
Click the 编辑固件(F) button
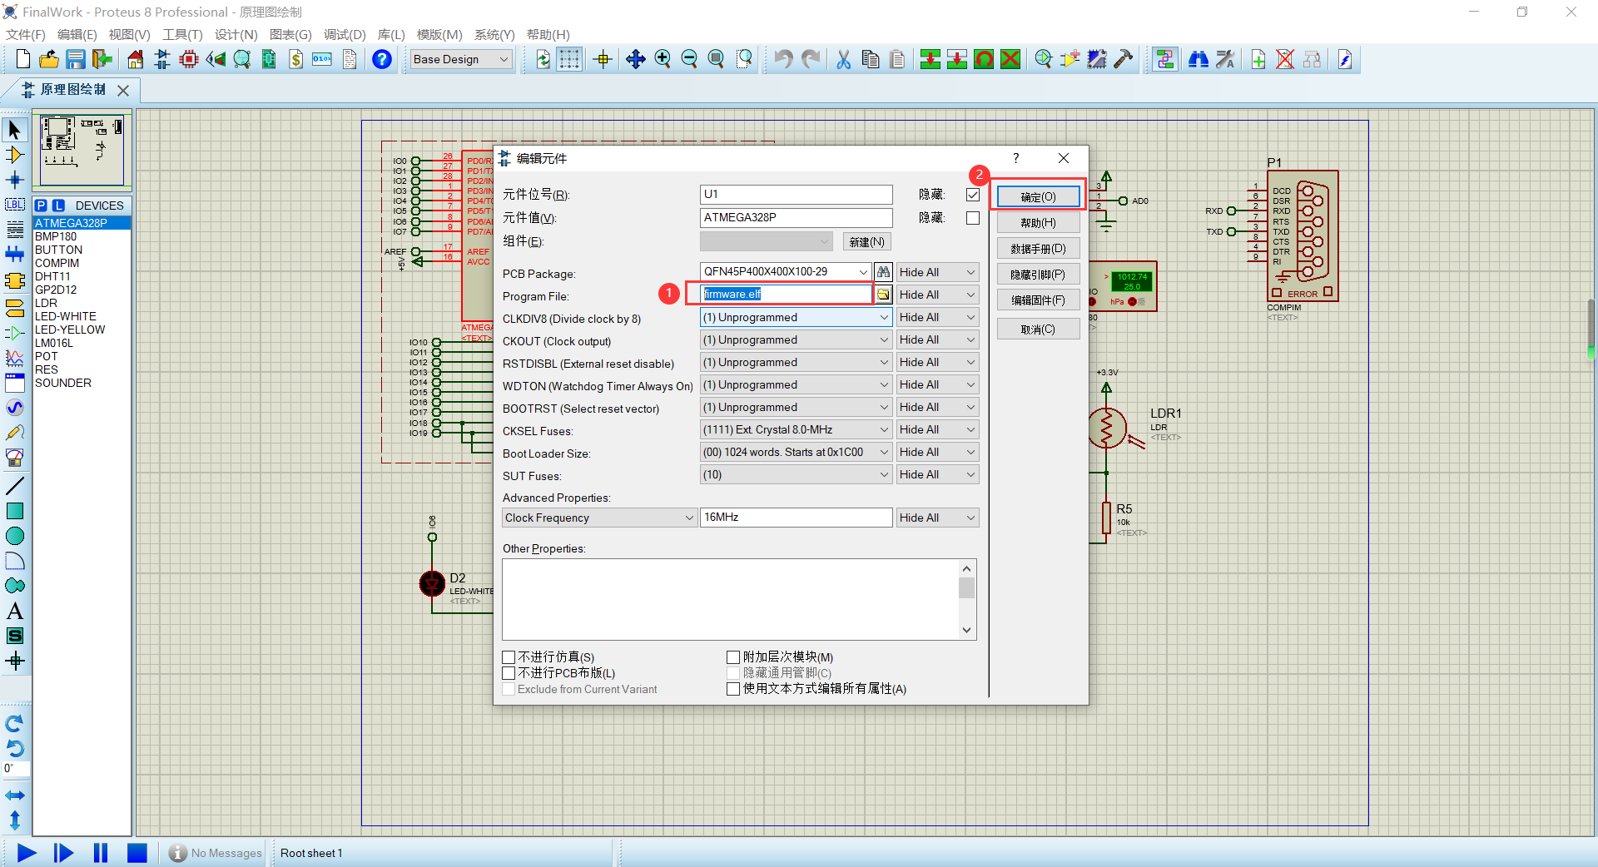coord(1038,300)
